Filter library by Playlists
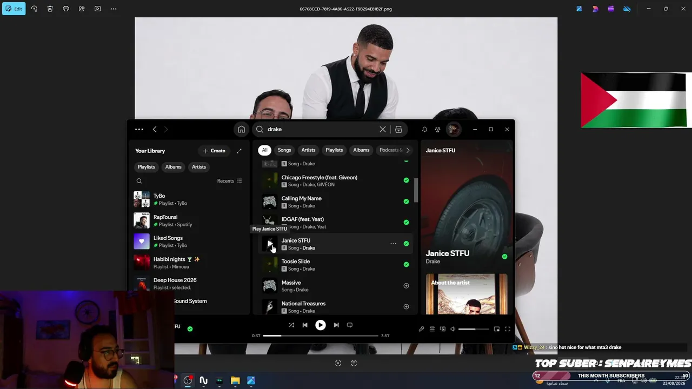This screenshot has width=692, height=389. [x=146, y=167]
